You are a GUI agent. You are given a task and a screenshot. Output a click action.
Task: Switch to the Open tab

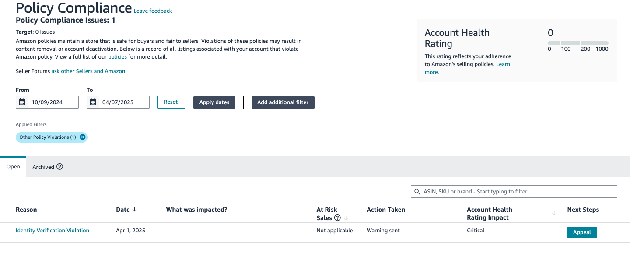13,167
